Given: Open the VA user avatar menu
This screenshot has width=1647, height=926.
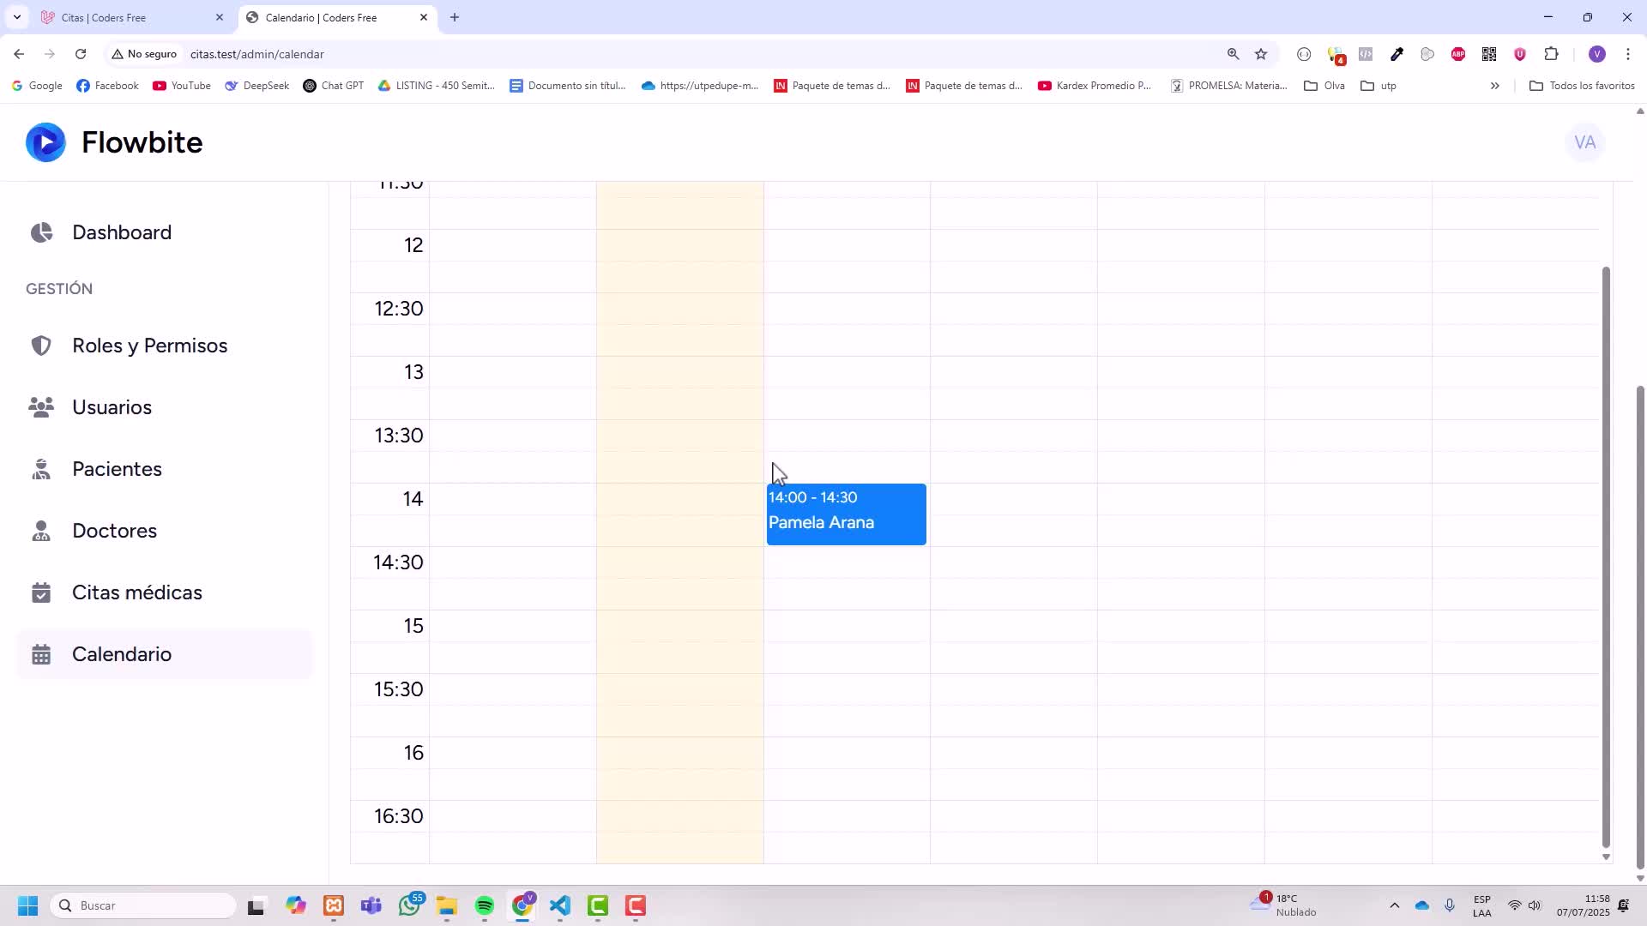Looking at the screenshot, I should [x=1585, y=142].
